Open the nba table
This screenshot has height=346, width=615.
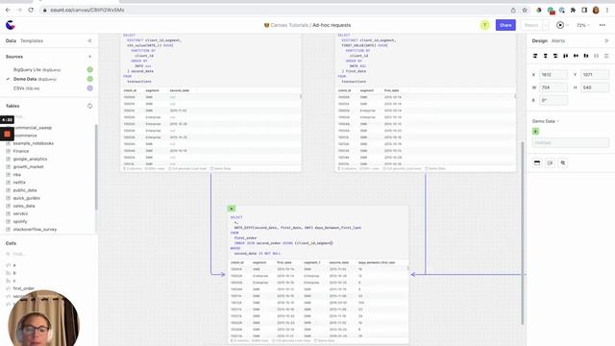pos(17,175)
